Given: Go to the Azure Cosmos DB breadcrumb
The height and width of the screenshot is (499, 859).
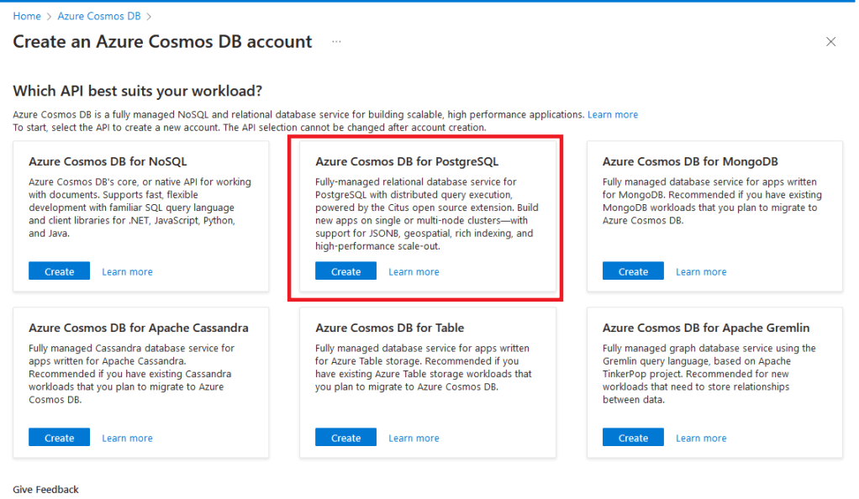Looking at the screenshot, I should point(99,17).
